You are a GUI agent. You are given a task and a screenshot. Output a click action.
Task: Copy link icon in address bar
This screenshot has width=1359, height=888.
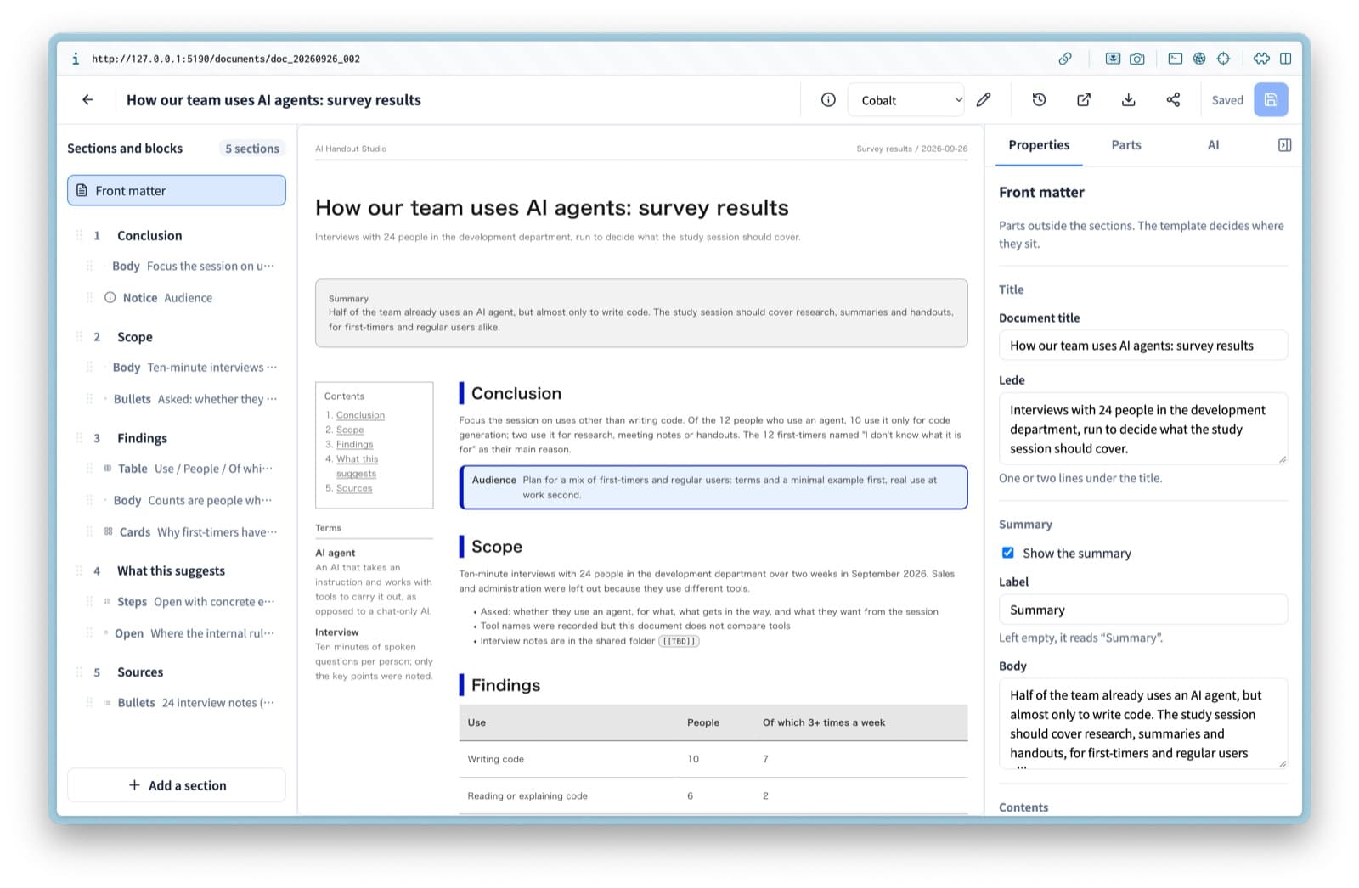point(1065,59)
